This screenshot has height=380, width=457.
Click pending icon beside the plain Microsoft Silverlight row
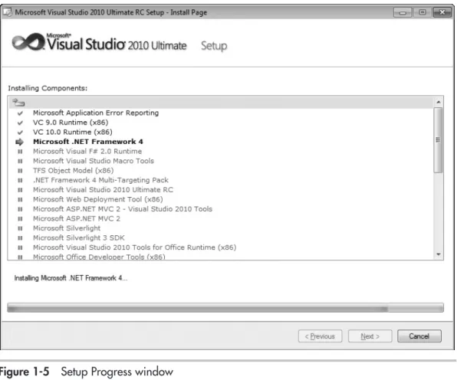click(20, 228)
